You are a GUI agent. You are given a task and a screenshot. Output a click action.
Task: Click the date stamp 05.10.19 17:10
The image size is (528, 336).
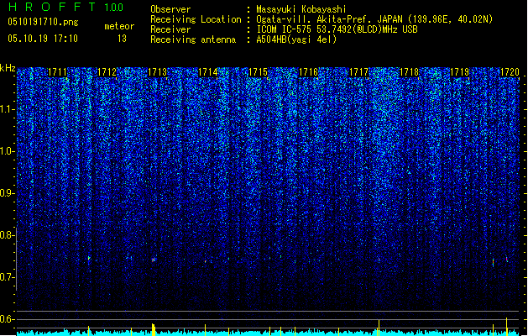pos(43,39)
